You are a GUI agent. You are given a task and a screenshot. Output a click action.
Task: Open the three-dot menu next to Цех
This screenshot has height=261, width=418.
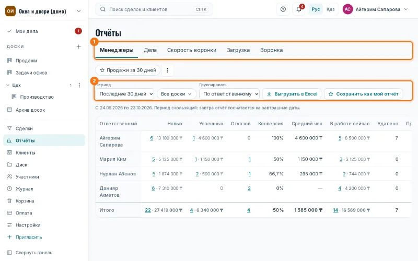79,85
